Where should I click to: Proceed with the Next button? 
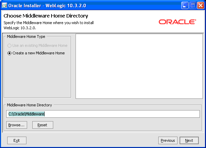189,140
